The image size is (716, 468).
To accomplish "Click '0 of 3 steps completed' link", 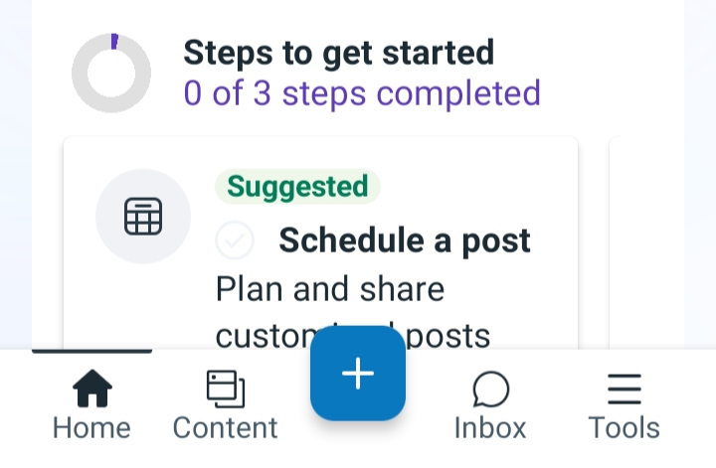I will click(362, 93).
